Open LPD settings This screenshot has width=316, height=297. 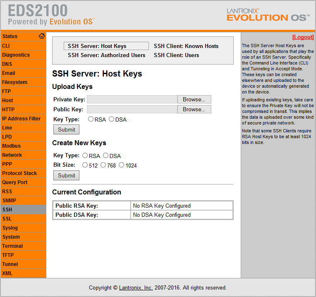(x=24, y=137)
